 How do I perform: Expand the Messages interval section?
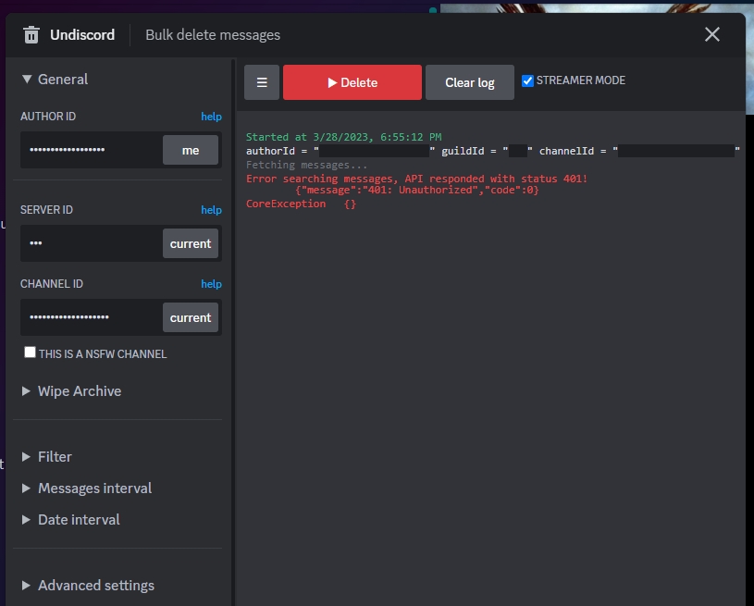click(x=87, y=489)
